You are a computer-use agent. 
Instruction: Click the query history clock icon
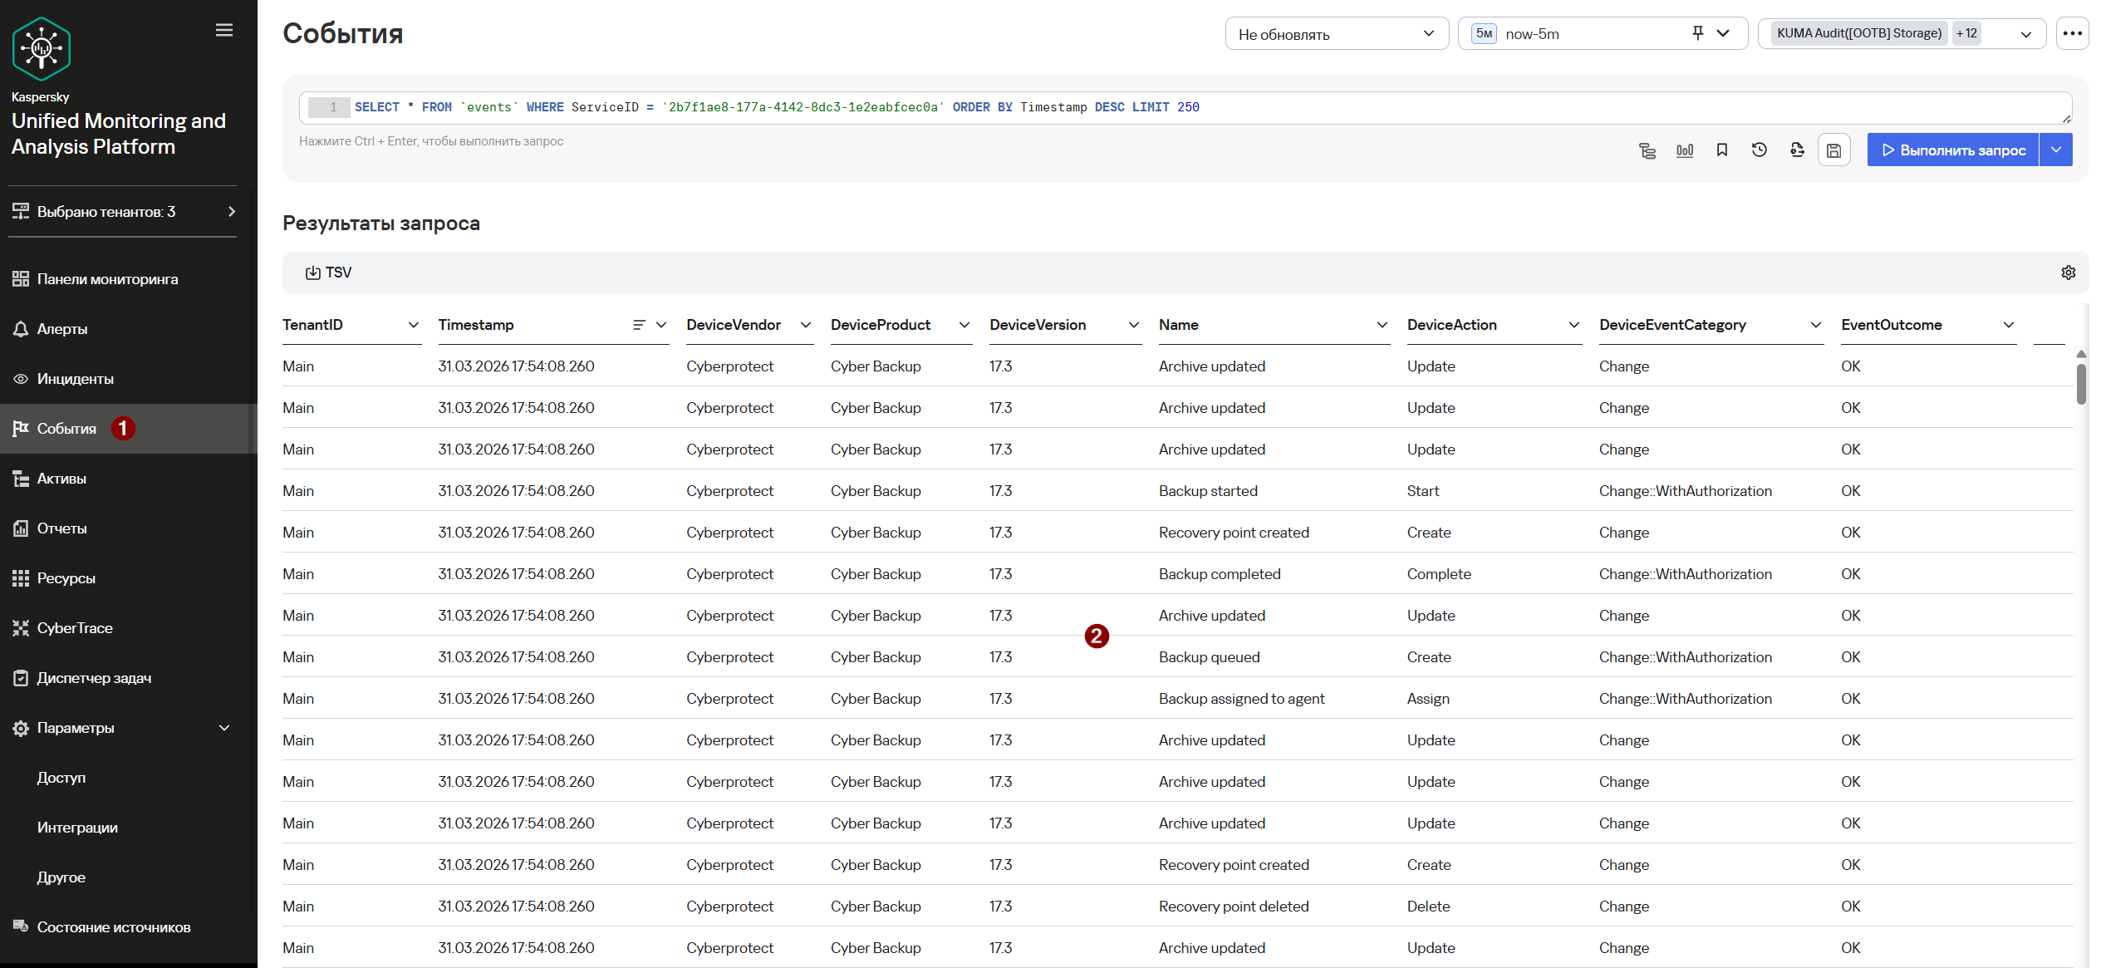tap(1759, 150)
